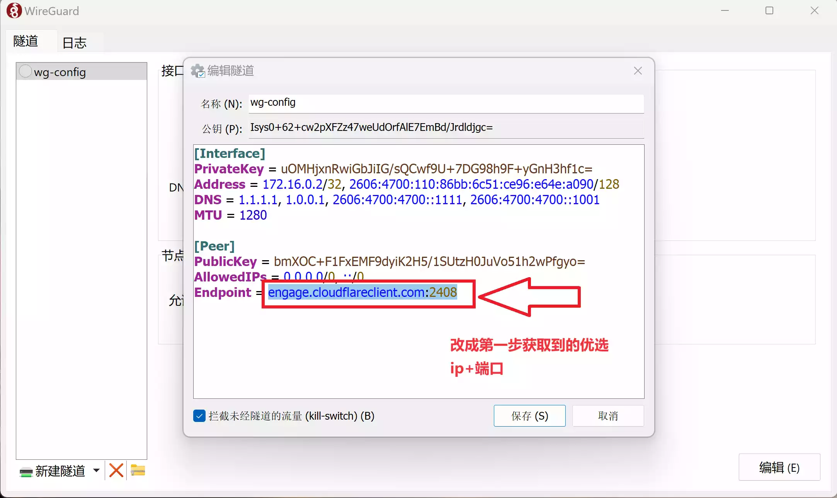Delete selected tunnel with red X icon
The height and width of the screenshot is (498, 837).
[x=116, y=470]
